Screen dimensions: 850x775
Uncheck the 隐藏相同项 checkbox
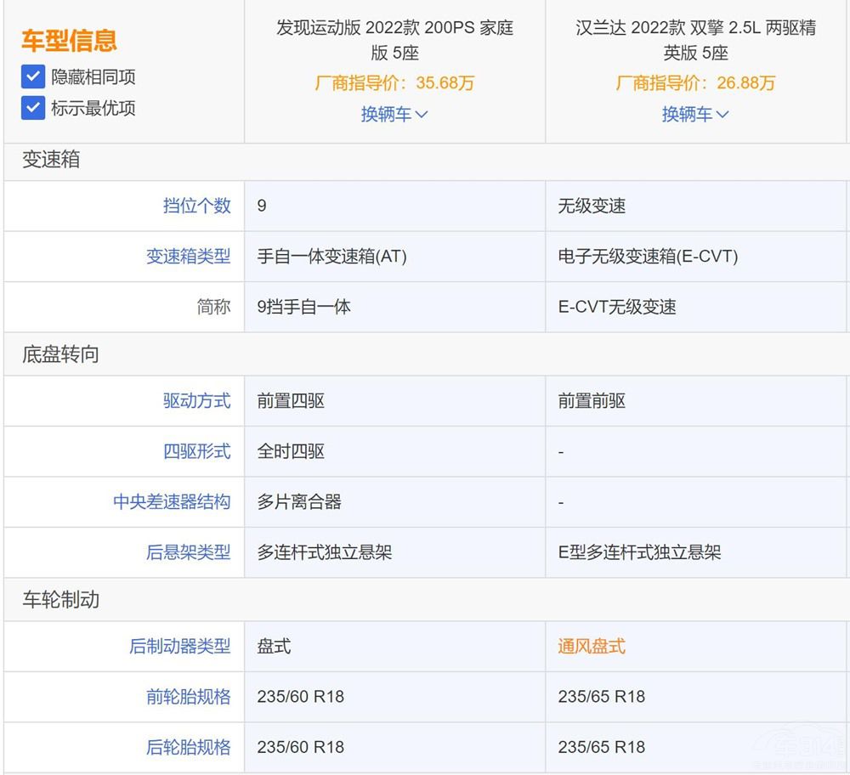coord(32,77)
